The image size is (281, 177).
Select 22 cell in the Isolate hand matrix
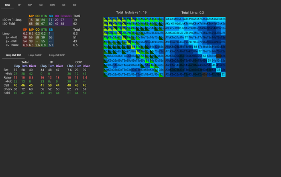click(161, 74)
